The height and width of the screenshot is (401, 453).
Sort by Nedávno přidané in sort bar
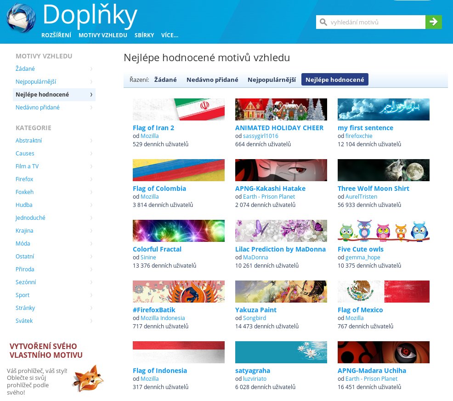[x=212, y=80]
